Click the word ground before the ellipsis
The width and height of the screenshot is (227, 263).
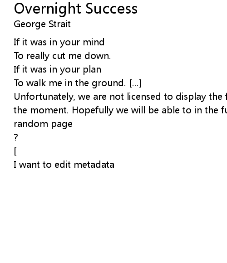(x=109, y=83)
